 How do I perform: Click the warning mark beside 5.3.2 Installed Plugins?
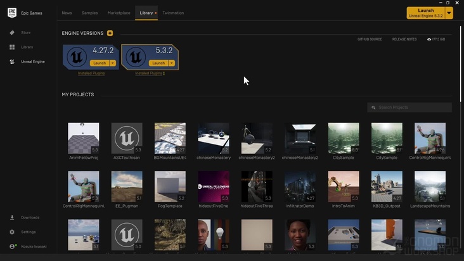coord(164,73)
